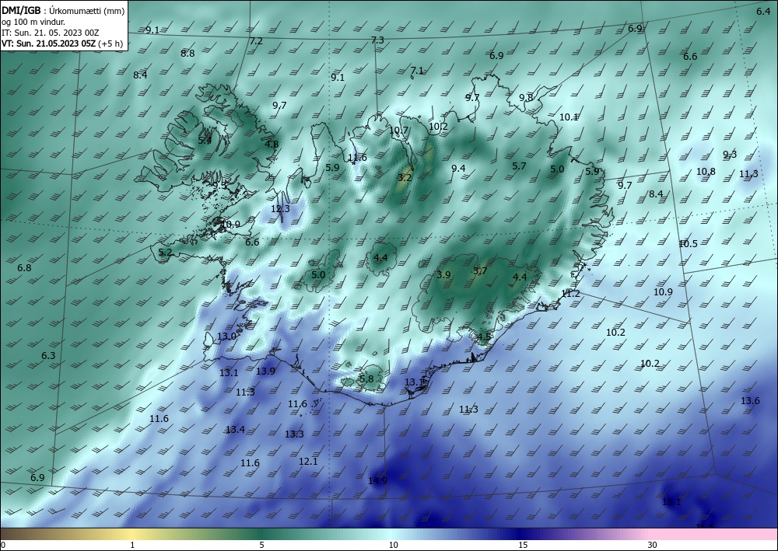778x551 pixels.
Task: Click the valid time 'VT: Sun. 21.05.2023 05Z'
Action: [48, 44]
